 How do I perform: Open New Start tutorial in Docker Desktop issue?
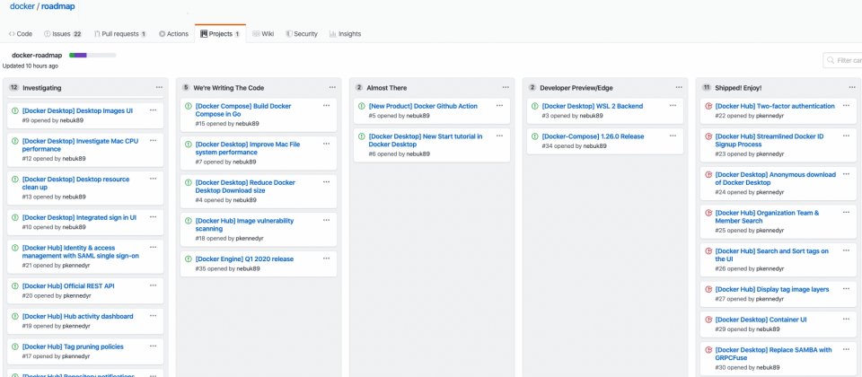pos(426,140)
